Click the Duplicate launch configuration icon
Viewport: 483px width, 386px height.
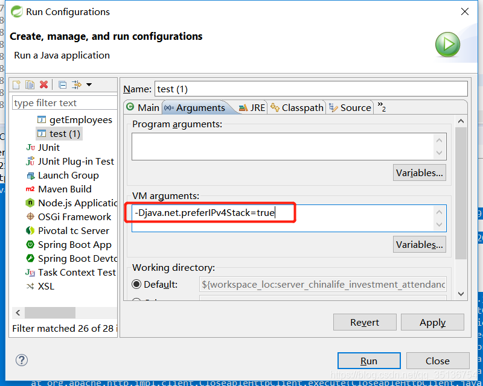click(30, 84)
